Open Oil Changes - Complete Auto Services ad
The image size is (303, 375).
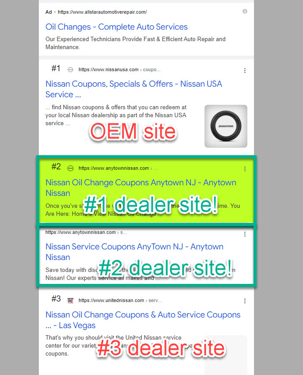[x=116, y=27]
